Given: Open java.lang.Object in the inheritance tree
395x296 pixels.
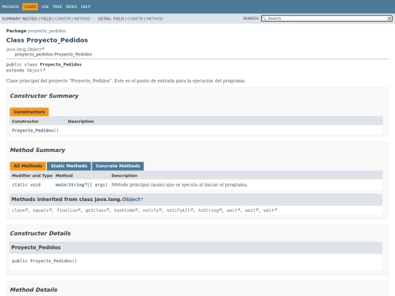Looking at the screenshot, I should 25,50.
